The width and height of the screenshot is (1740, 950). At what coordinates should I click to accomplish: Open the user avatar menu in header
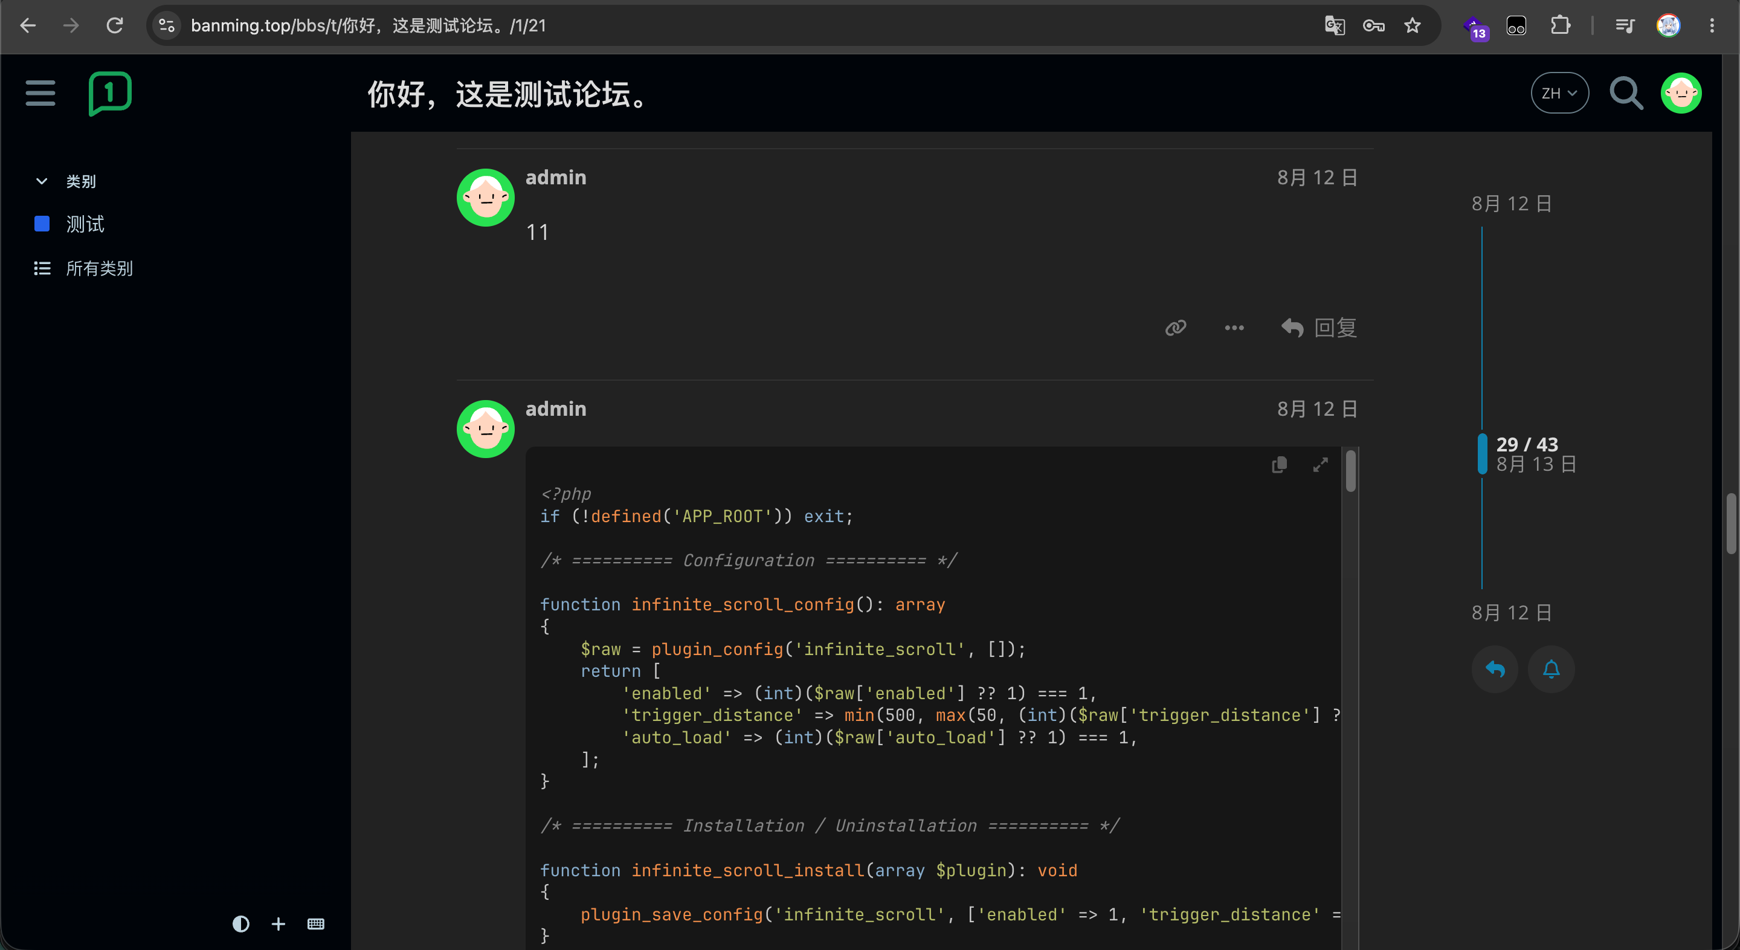click(1681, 93)
